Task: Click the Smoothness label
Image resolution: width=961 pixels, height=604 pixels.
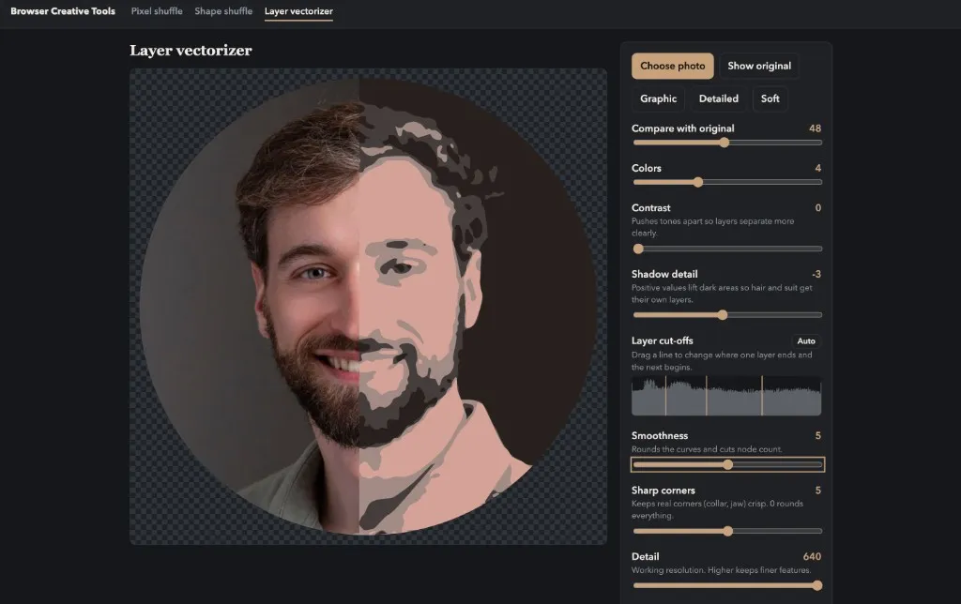Action: coord(660,435)
